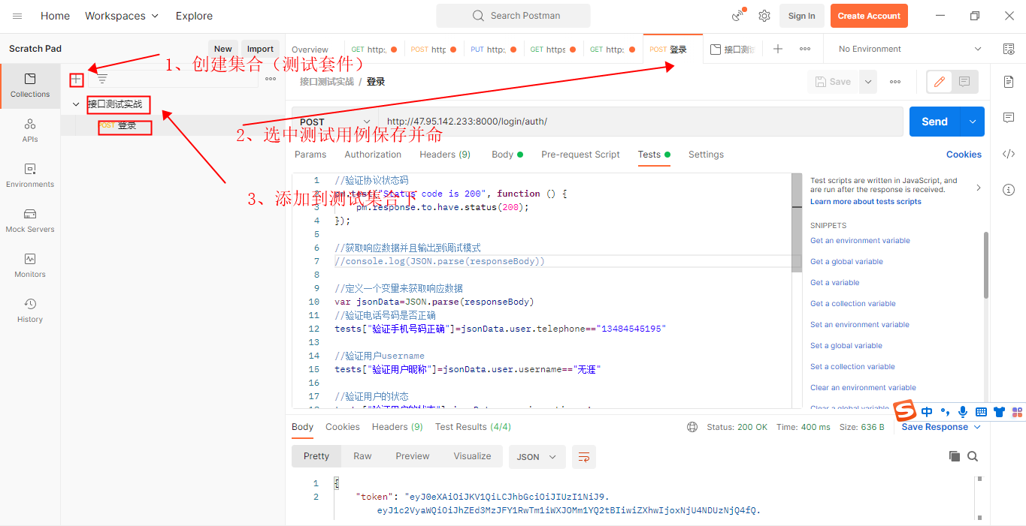Click the Sogou input method logo
The height and width of the screenshot is (526, 1026).
tap(905, 411)
